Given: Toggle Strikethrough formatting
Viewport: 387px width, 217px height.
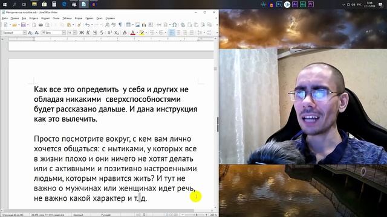Looking at the screenshot, I should pos(102,33).
